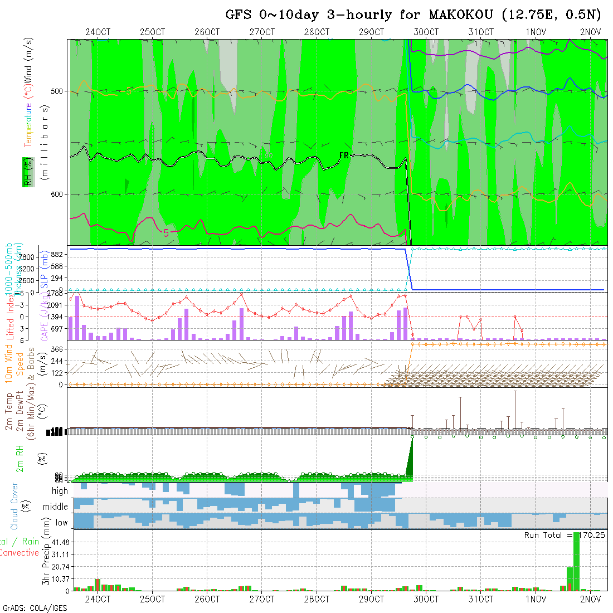The width and height of the screenshot is (613, 613).
Task: Click the orange 5 contour label
Action: pyautogui.click(x=129, y=91)
